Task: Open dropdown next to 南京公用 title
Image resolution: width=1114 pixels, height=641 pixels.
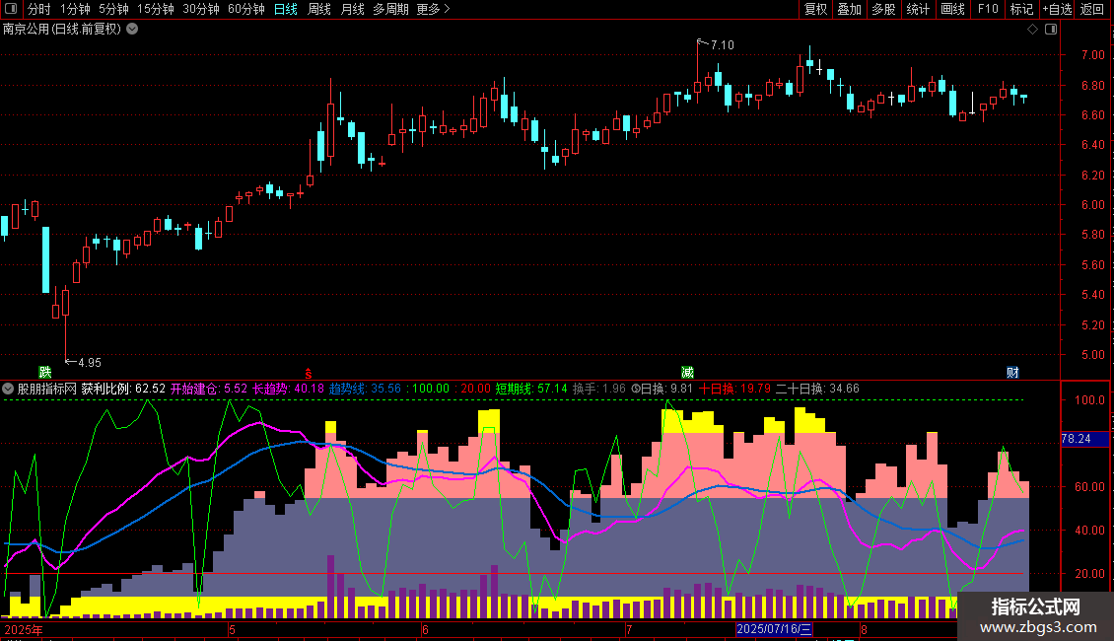Action: tap(132, 30)
